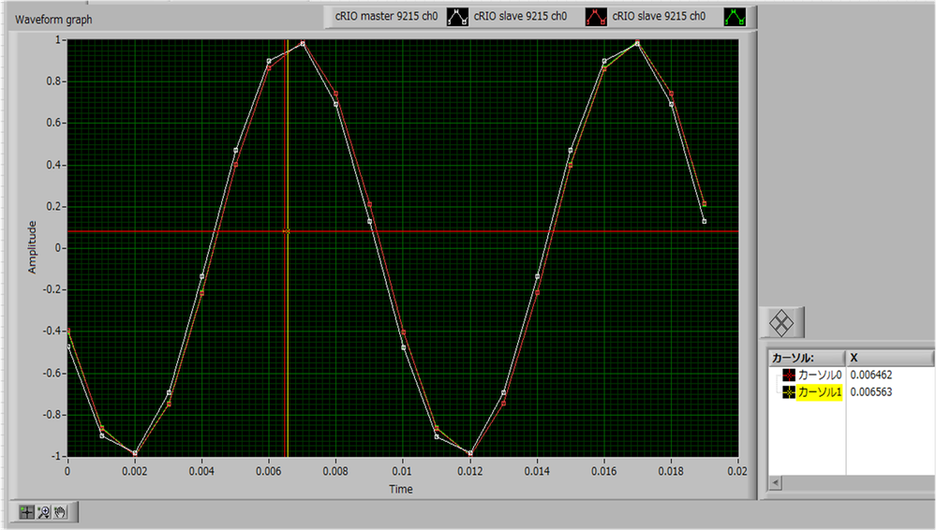This screenshot has height=530, width=936.
Task: Select the pan hand tool in graph palette
Action: click(60, 512)
